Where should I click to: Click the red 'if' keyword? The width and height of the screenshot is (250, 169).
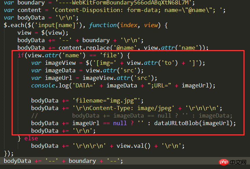click(x=21, y=55)
